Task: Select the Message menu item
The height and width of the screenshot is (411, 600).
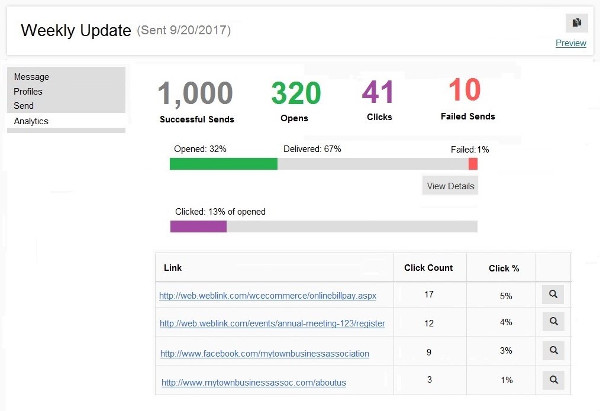Action: click(31, 77)
